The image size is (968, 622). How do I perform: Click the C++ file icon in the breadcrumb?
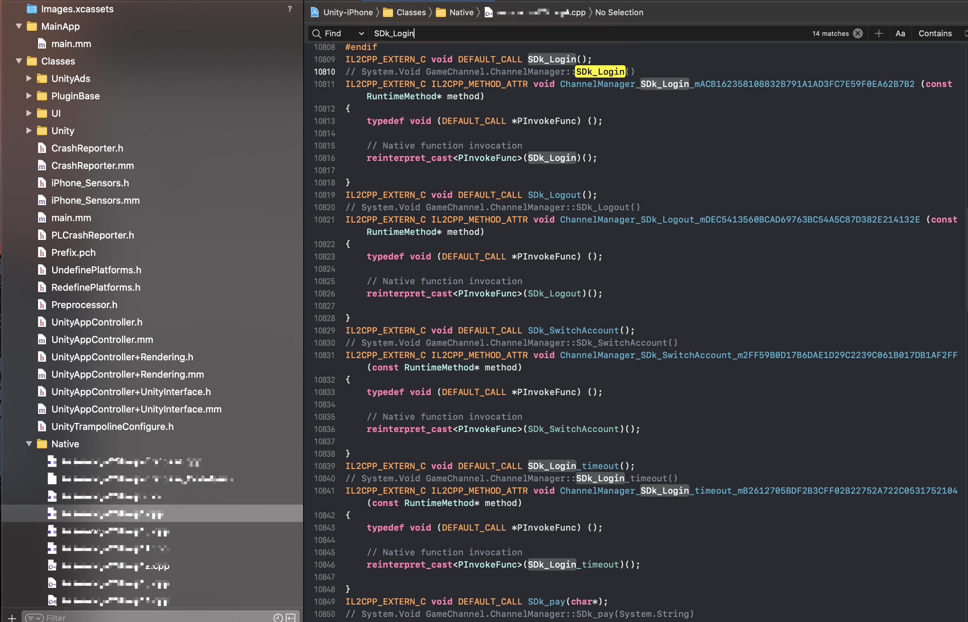click(x=488, y=13)
